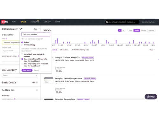159x119 pixels.
Task: Click Clear all filters
Action: pyautogui.click(x=8, y=35)
